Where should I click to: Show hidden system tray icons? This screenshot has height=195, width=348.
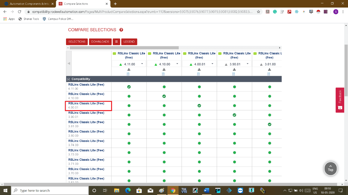coord(285,190)
